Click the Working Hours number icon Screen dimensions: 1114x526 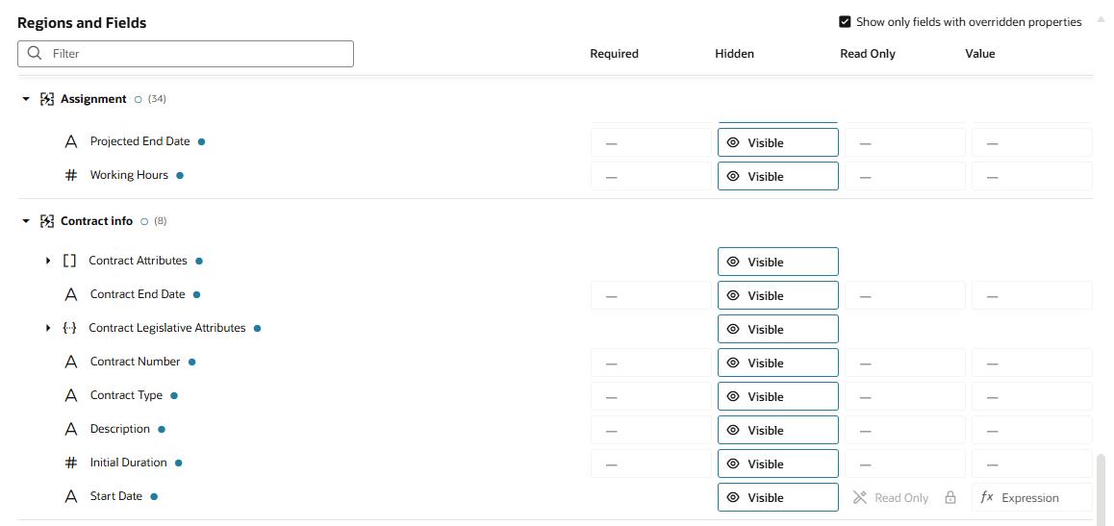point(70,175)
